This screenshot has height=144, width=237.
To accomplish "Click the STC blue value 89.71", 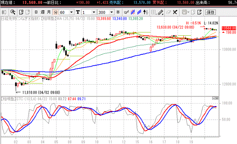I will point(81,99).
